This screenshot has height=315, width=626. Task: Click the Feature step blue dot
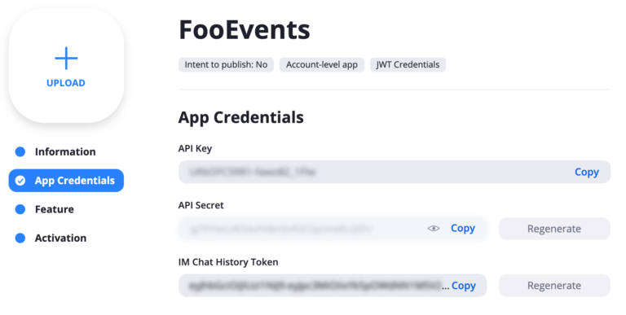(20, 209)
